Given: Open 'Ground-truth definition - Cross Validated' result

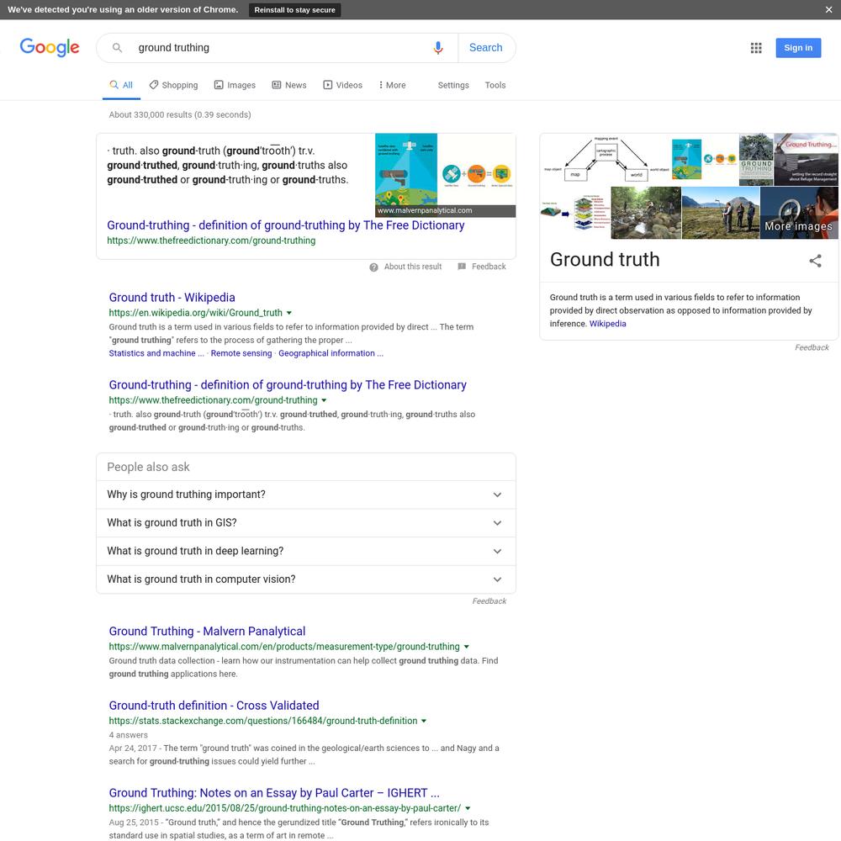Looking at the screenshot, I should (214, 706).
